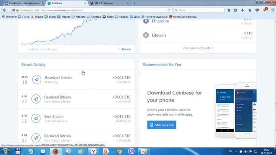Screen dimensions: 276x155
Task: Click the Ethereum coin icon
Action: 146,21
